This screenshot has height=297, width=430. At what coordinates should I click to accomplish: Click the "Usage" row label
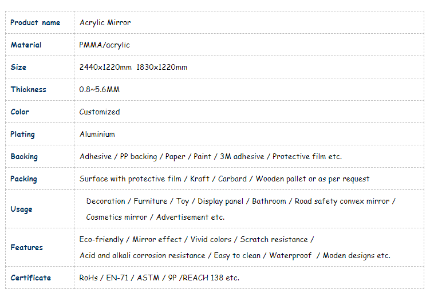point(21,209)
